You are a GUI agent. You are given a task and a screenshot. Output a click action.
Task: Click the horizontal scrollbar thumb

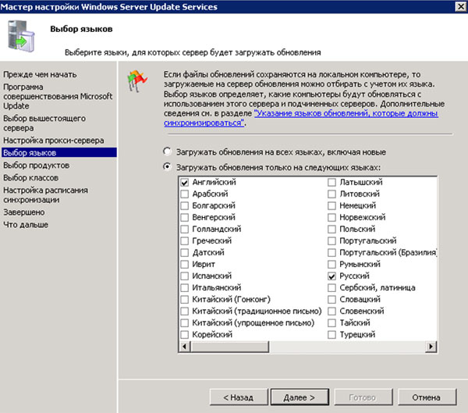[229, 347]
